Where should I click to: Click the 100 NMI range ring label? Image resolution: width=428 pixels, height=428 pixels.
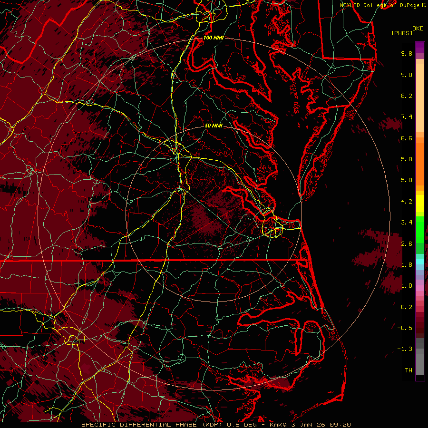214,38
